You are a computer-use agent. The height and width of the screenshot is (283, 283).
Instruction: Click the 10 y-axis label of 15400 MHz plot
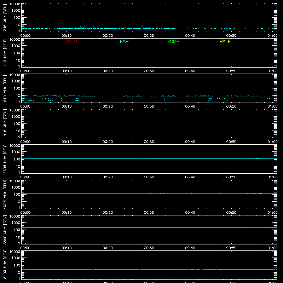pyautogui.click(x=18, y=272)
